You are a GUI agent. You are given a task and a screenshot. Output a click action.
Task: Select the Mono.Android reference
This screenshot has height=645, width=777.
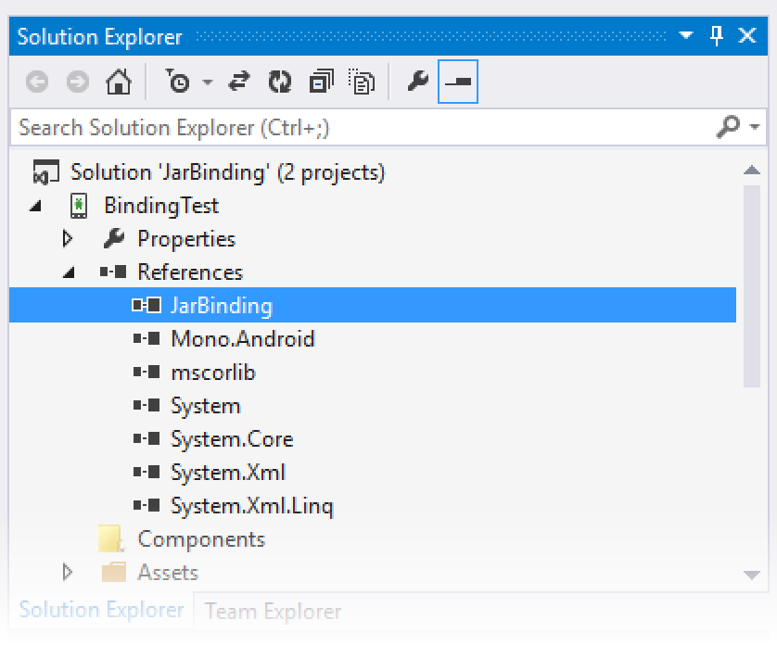click(242, 339)
